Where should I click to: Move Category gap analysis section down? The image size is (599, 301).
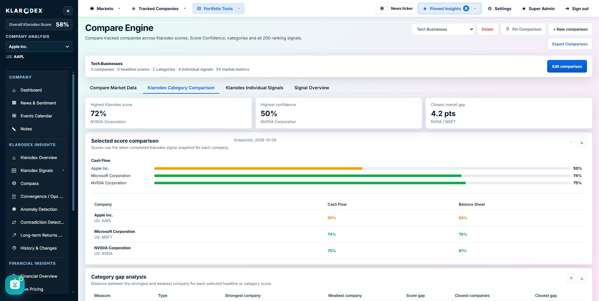click(582, 278)
